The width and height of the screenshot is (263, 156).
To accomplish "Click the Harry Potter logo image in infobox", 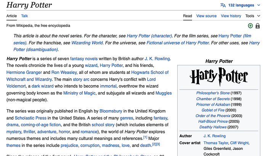I will click(219, 77).
